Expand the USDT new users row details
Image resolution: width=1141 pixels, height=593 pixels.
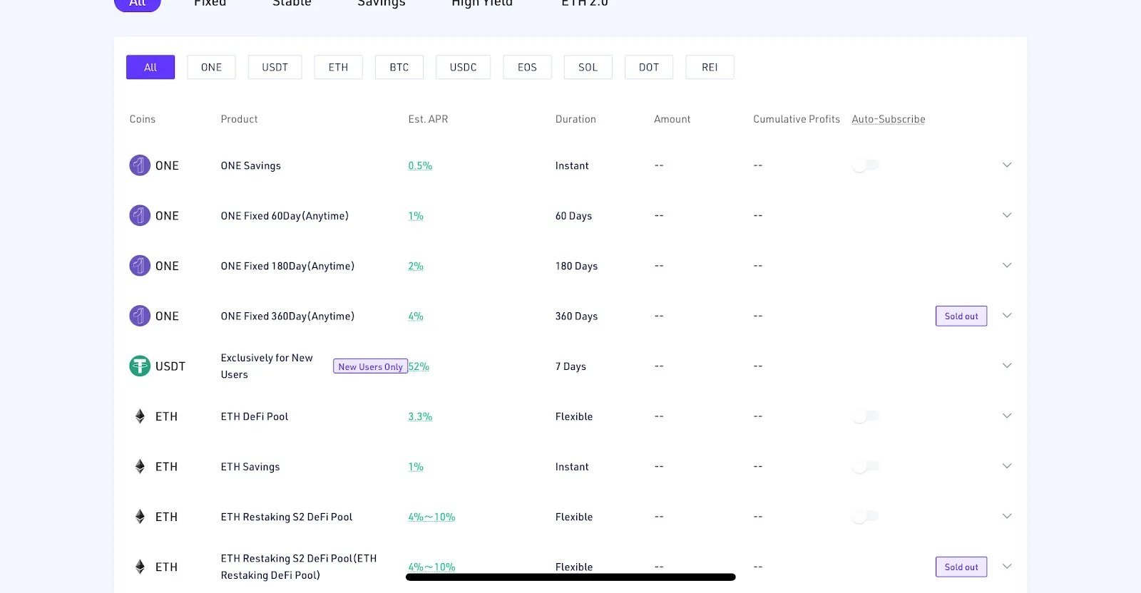click(x=1007, y=366)
